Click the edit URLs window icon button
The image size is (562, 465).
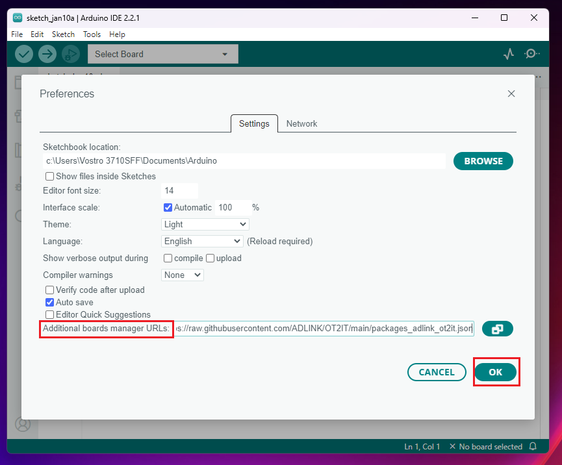click(497, 329)
